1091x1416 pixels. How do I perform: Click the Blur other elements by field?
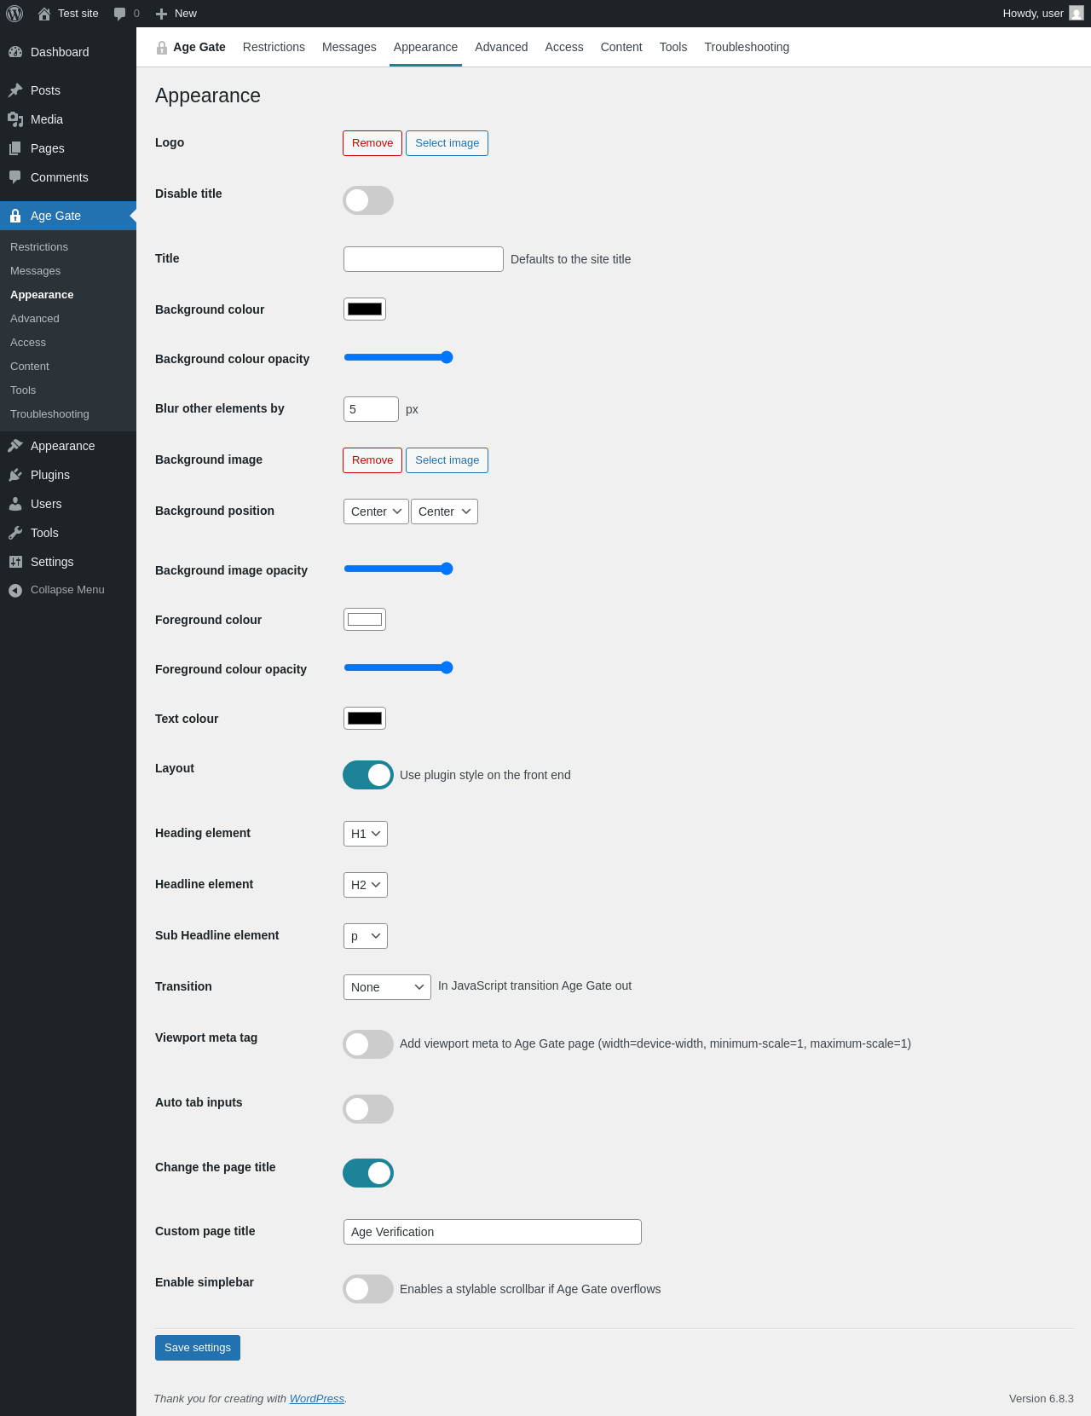(371, 409)
